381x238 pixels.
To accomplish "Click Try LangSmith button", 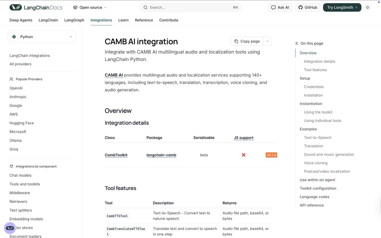I will [342, 7].
